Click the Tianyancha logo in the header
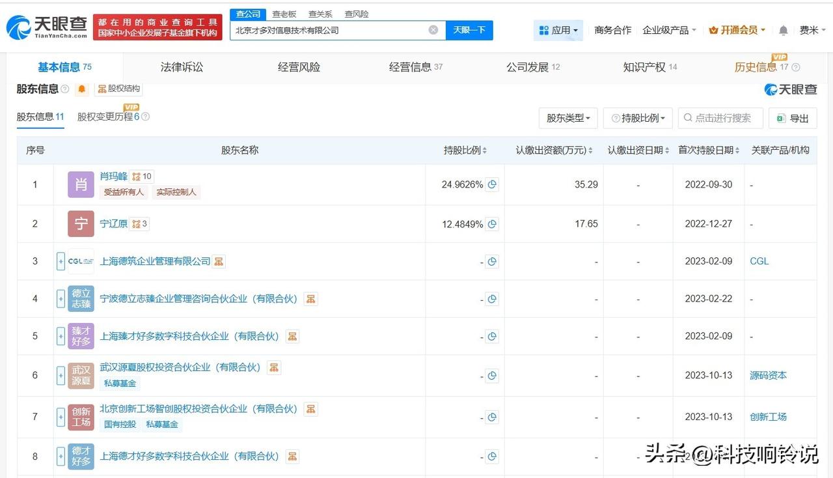 pos(46,26)
